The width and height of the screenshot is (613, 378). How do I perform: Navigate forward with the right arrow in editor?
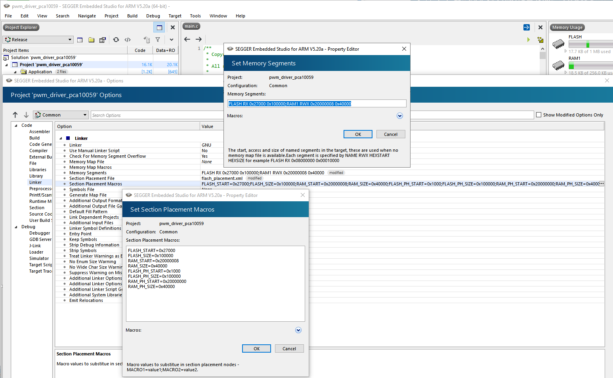point(199,39)
